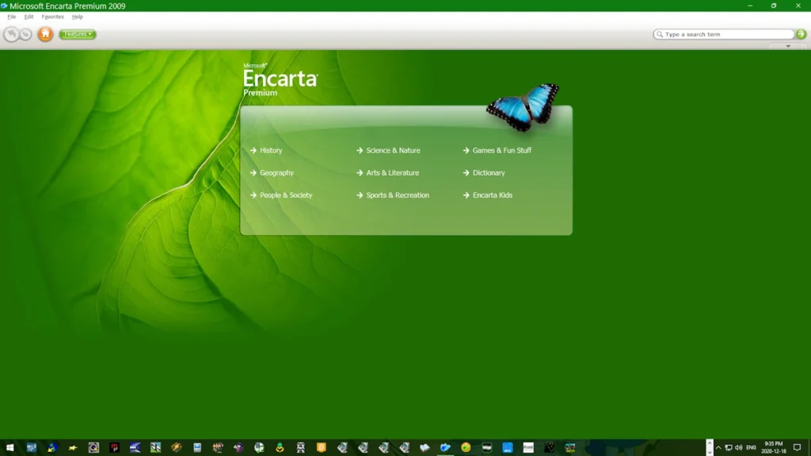
Task: Click the orange Home button
Action: point(45,34)
